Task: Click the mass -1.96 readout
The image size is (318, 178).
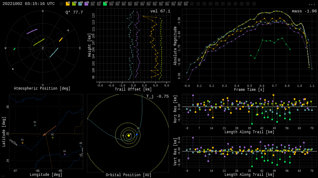Action: coord(304,11)
